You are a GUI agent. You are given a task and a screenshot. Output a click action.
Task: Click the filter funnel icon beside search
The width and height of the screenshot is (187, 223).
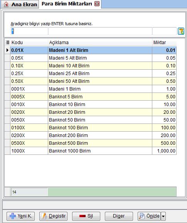pyautogui.click(x=181, y=31)
